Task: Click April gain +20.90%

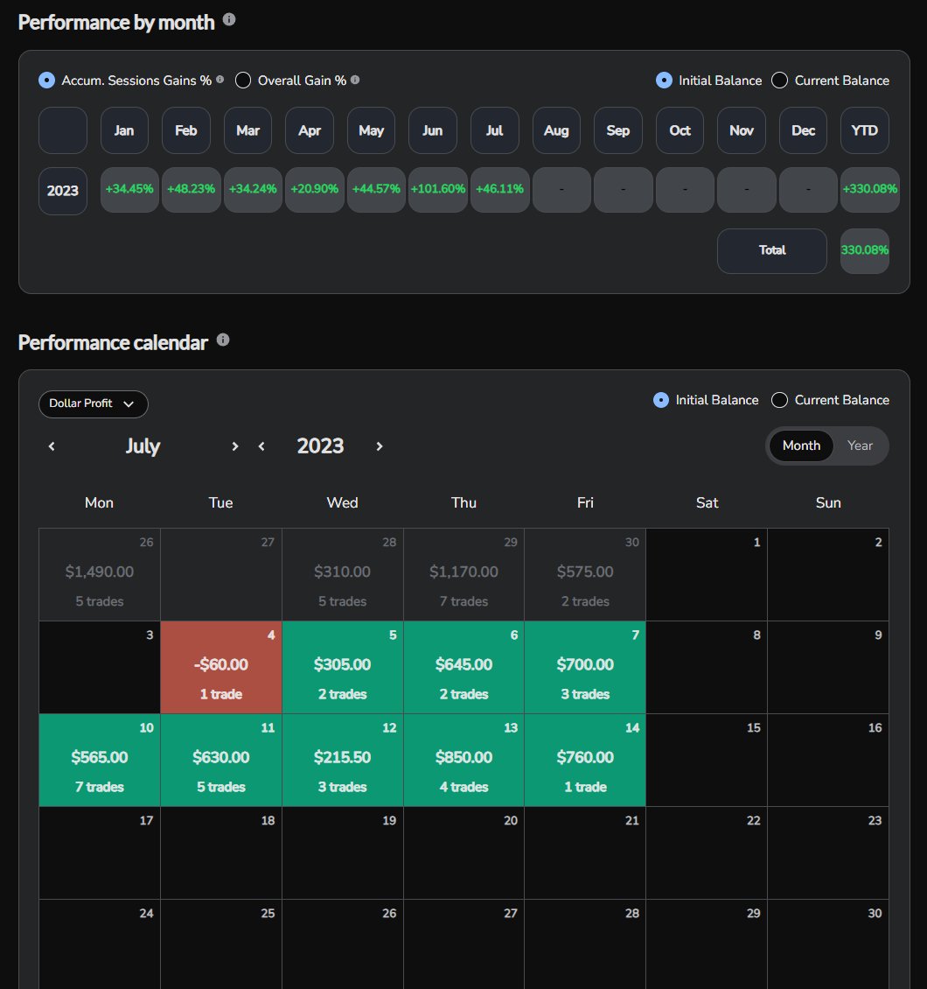Action: click(x=315, y=189)
